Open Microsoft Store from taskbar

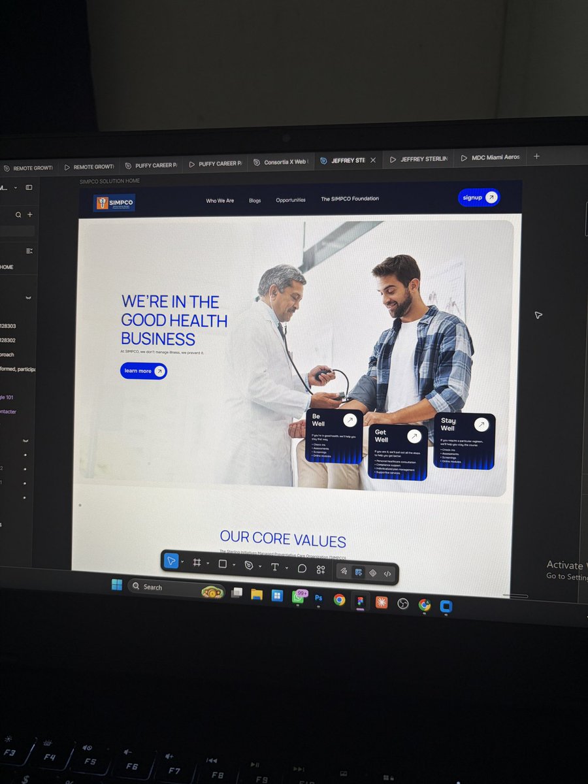(x=277, y=595)
